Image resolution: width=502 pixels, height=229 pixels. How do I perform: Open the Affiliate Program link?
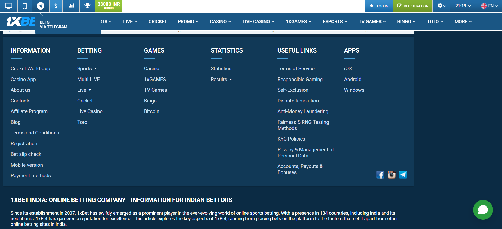pos(29,111)
